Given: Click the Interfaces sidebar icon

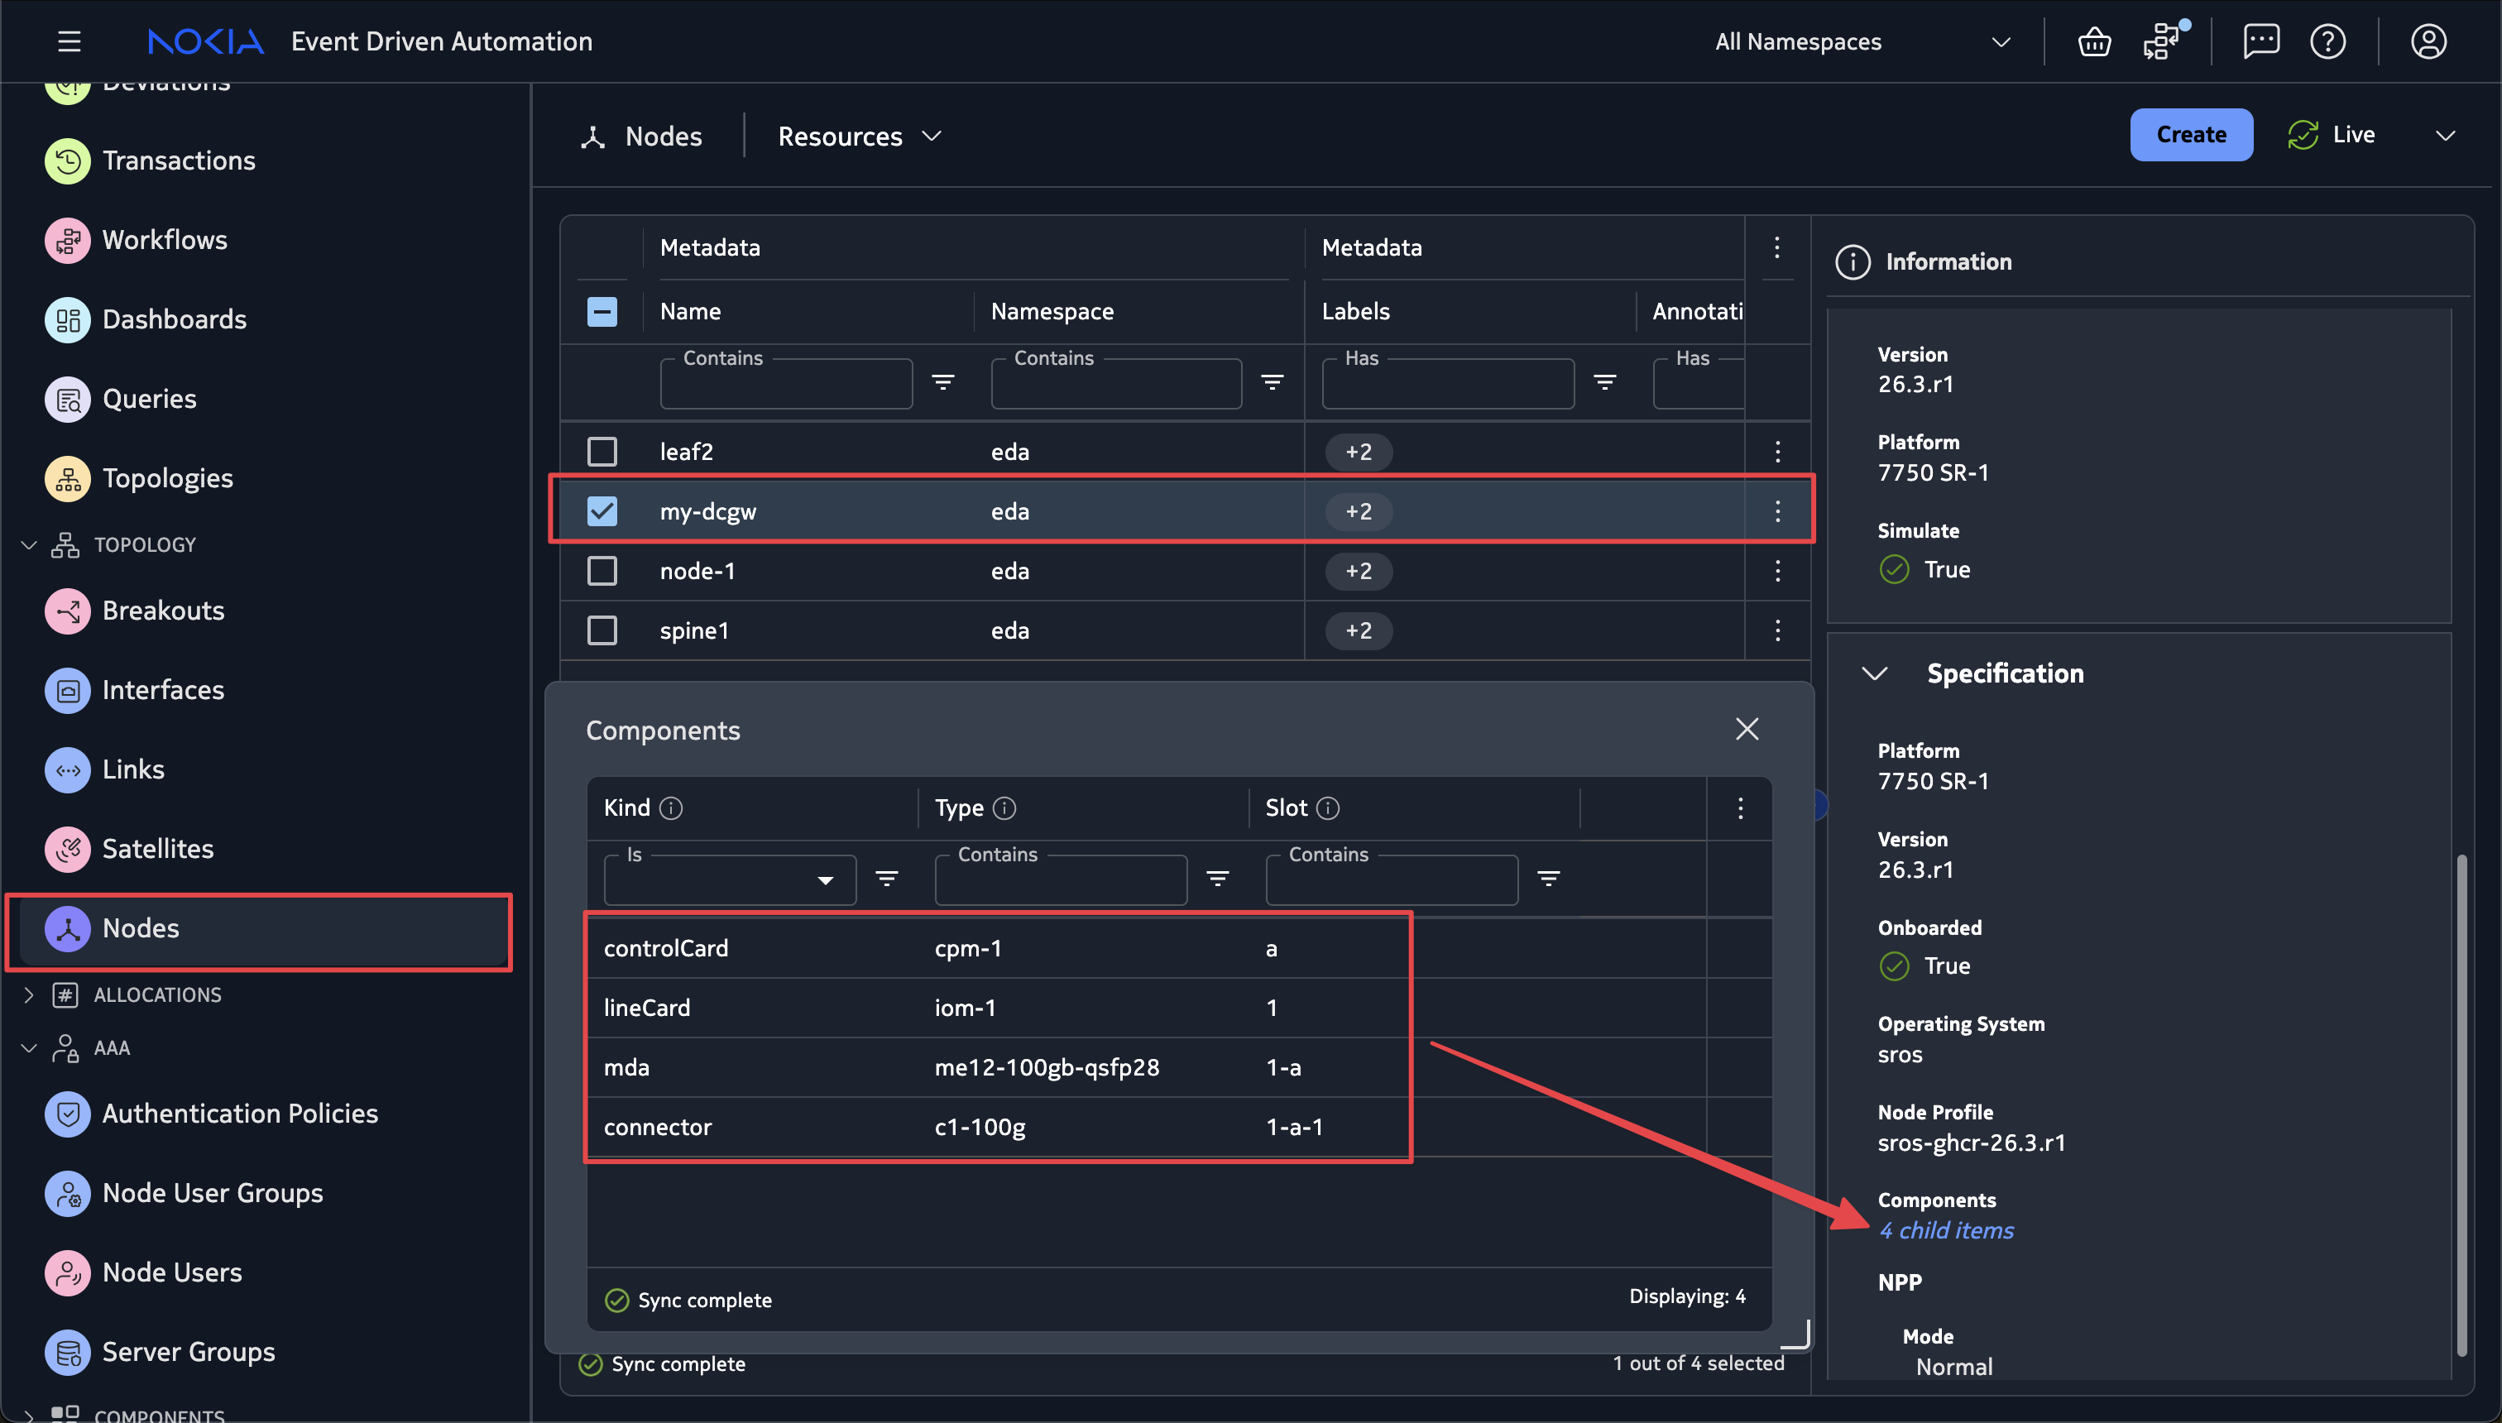Looking at the screenshot, I should 68,690.
